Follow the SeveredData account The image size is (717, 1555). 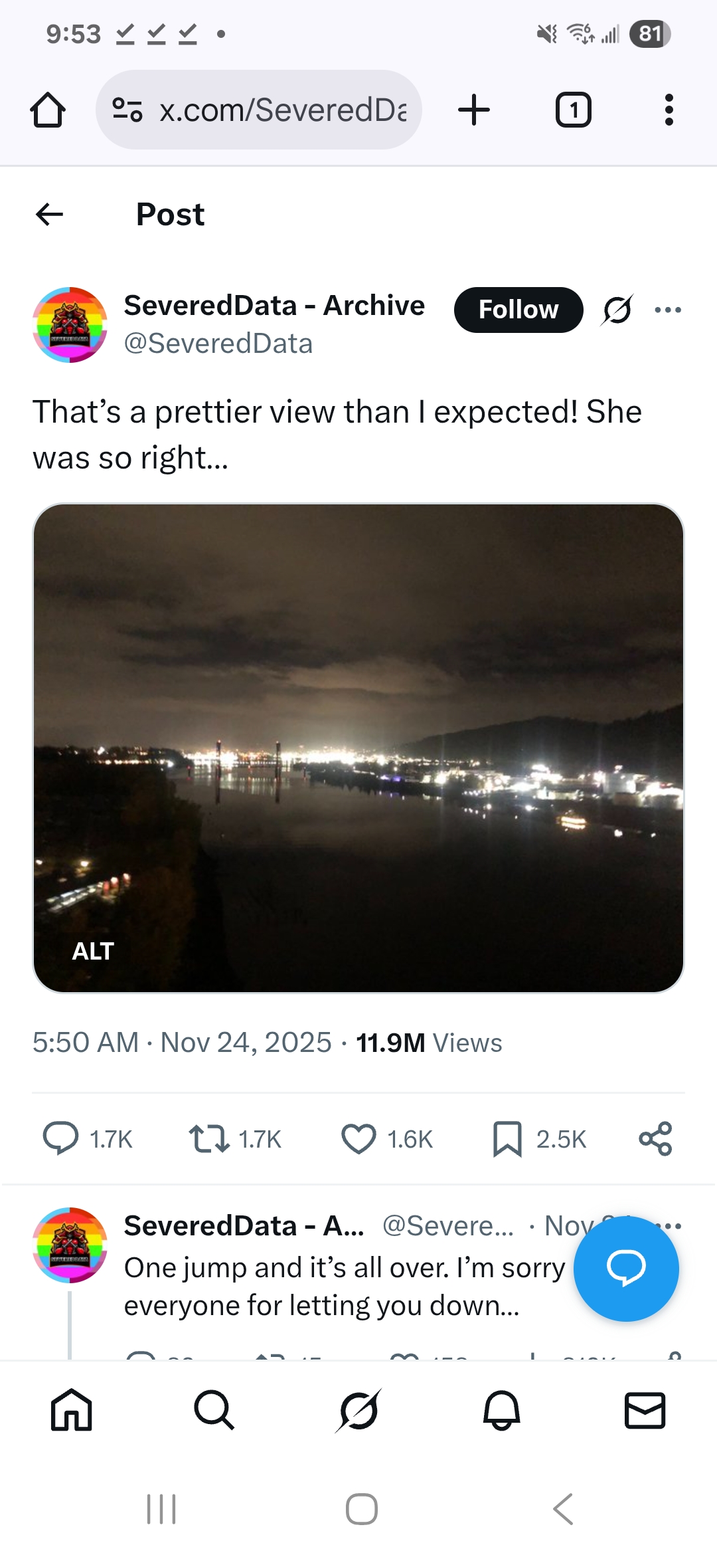coord(518,310)
